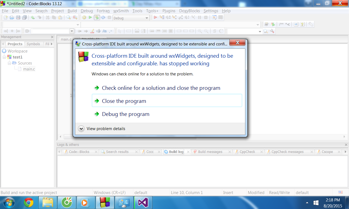The height and width of the screenshot is (209, 349).
Task: Select the Build messages tab
Action: pyautogui.click(x=210, y=152)
